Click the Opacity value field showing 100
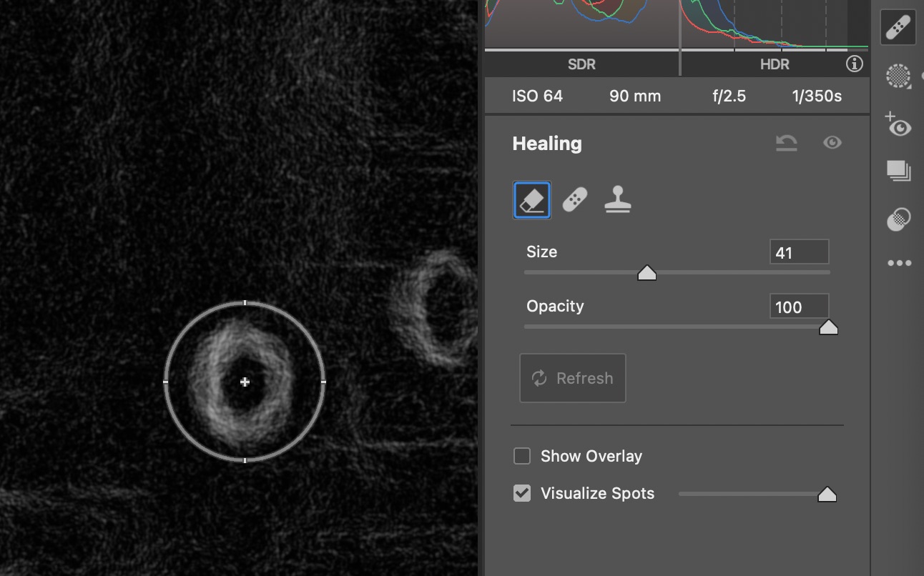 click(800, 307)
